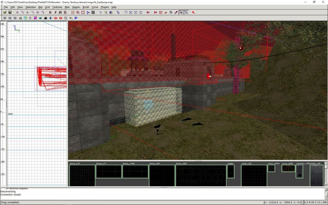Click the y-axis Flip icon
The height and width of the screenshot is (205, 328).
click(x=28, y=12)
